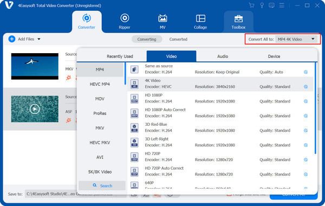This screenshot has height=206, width=325.
Task: Select the 3D Left-Right preset name
Action: (x=157, y=139)
